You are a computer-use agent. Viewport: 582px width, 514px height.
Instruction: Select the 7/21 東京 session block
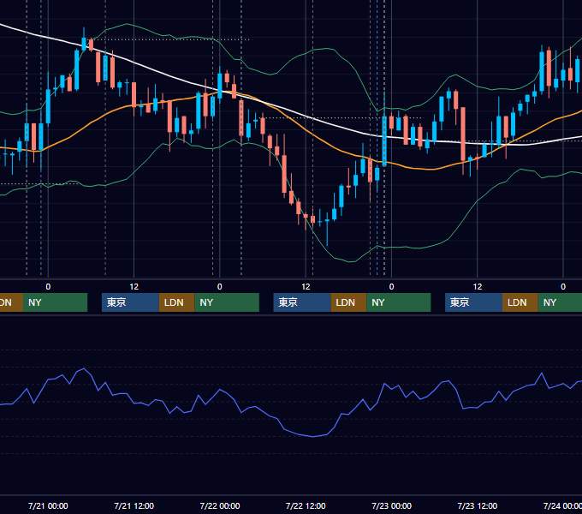coord(130,302)
